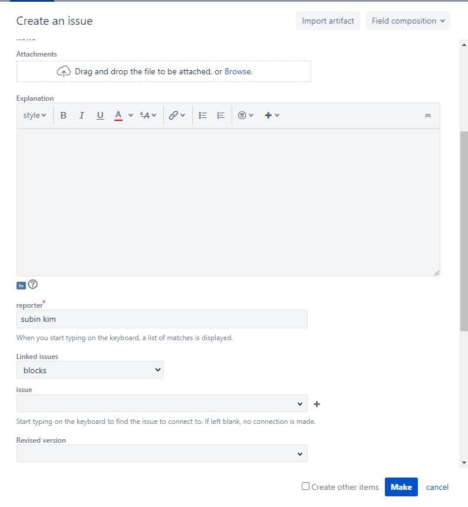Click the Browse link for attachments

pos(238,71)
